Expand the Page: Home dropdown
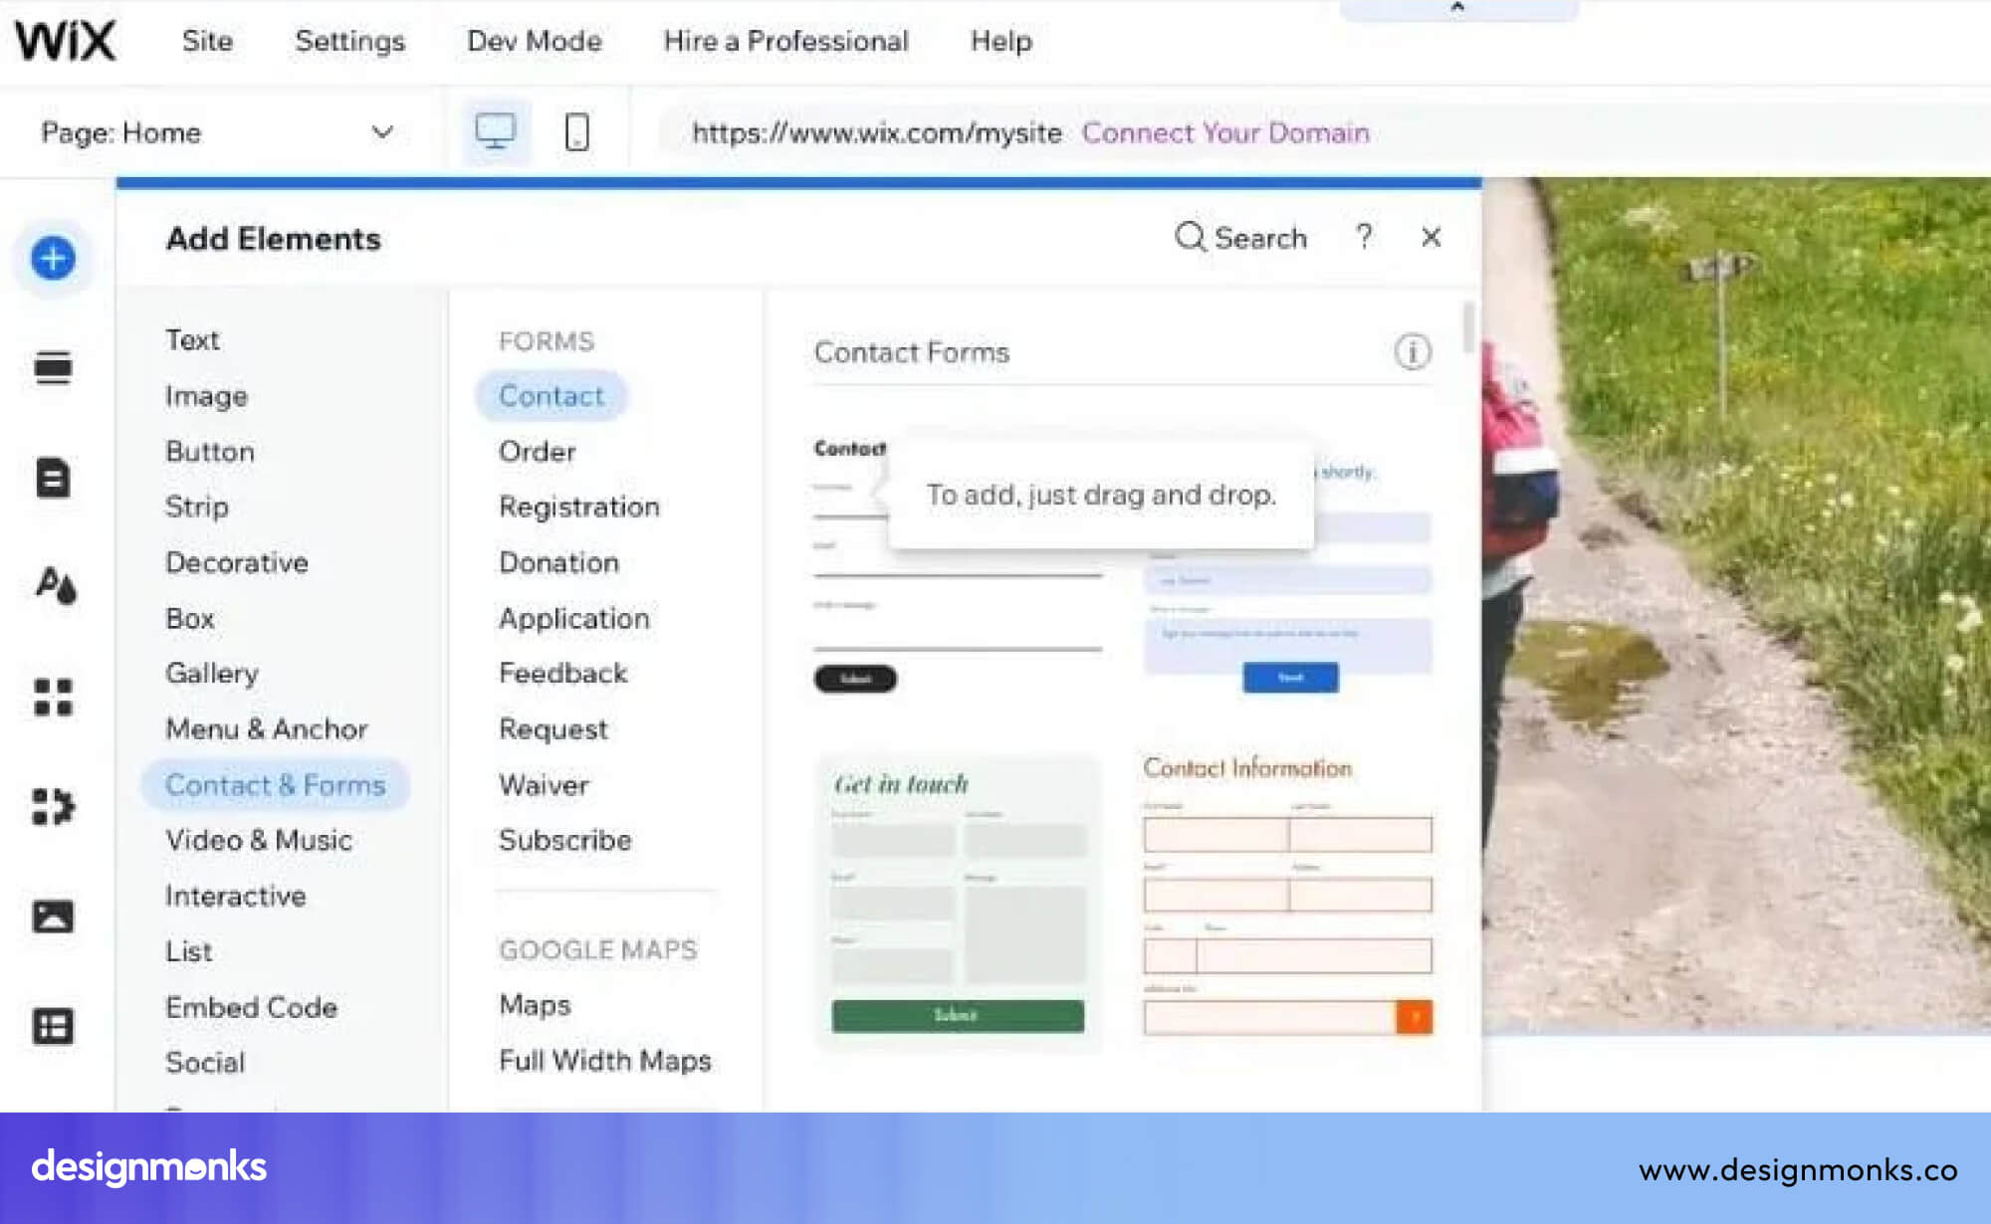 click(x=382, y=132)
